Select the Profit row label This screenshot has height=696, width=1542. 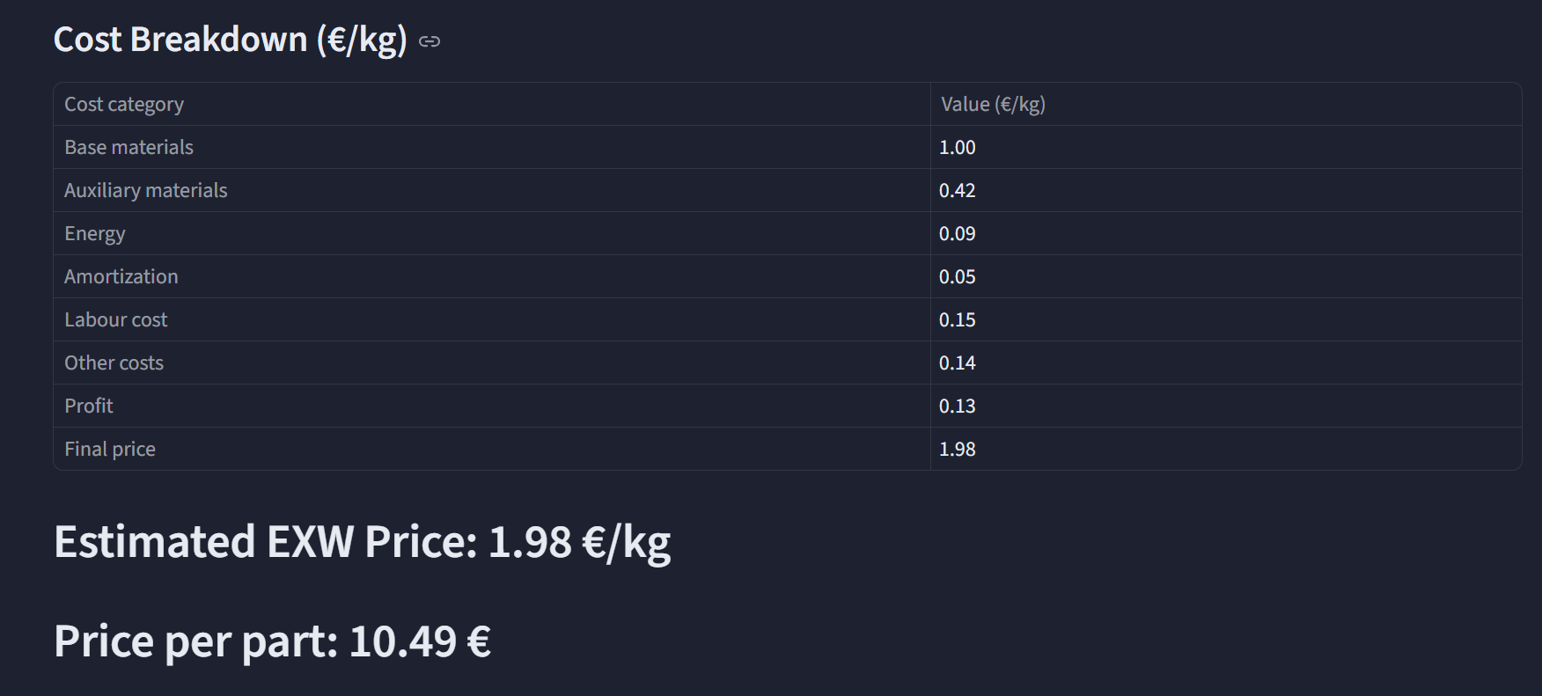pyautogui.click(x=89, y=406)
